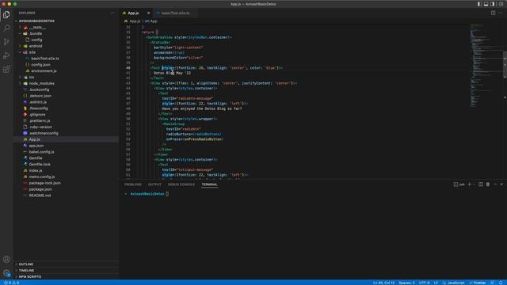Open the launch profile dropdown beside the plus
The image size is (507, 285).
click(474, 184)
